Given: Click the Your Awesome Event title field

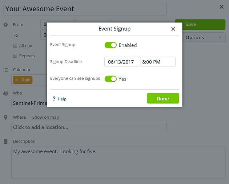Looking at the screenshot, I should pos(85,9).
